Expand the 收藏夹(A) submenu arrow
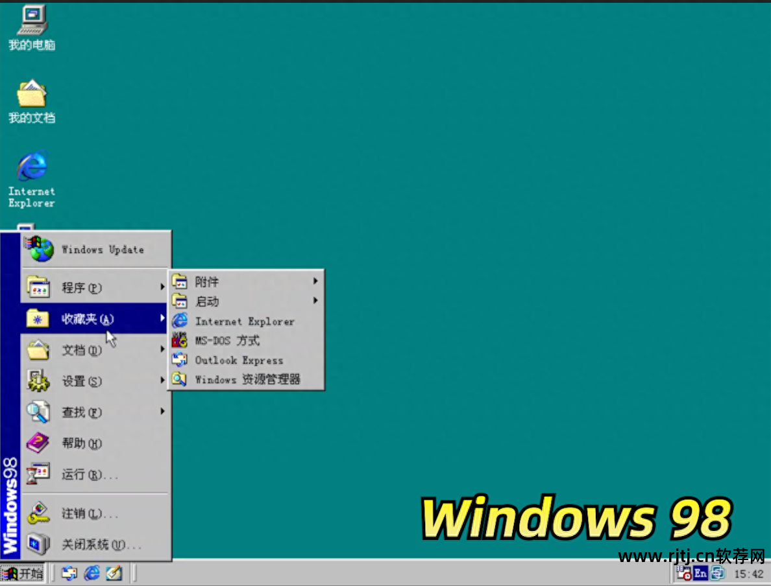The width and height of the screenshot is (771, 586). click(162, 318)
